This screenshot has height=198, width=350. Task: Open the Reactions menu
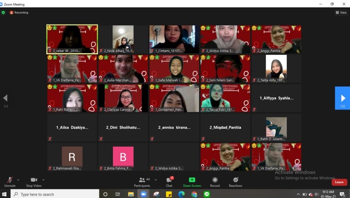235,180
